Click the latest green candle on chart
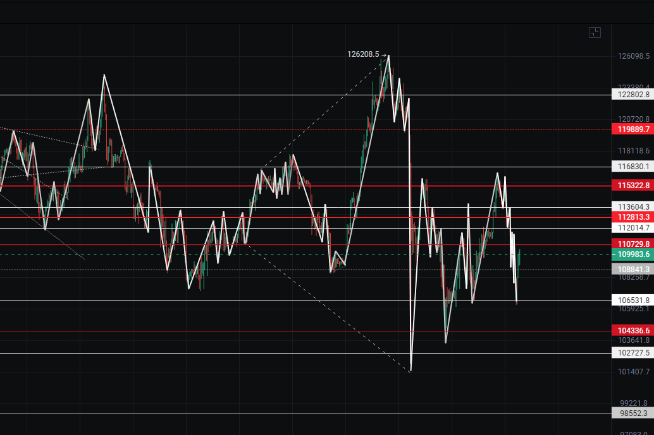654x435 pixels. pyautogui.click(x=519, y=258)
